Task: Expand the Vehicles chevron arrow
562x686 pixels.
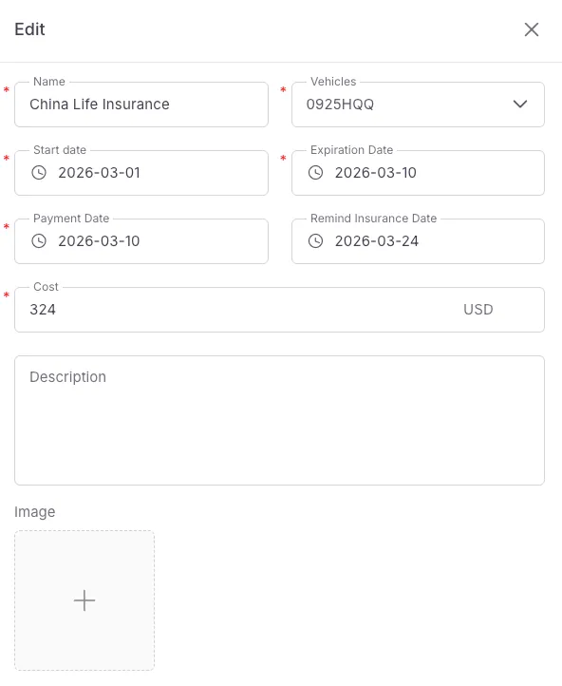Action: click(520, 105)
